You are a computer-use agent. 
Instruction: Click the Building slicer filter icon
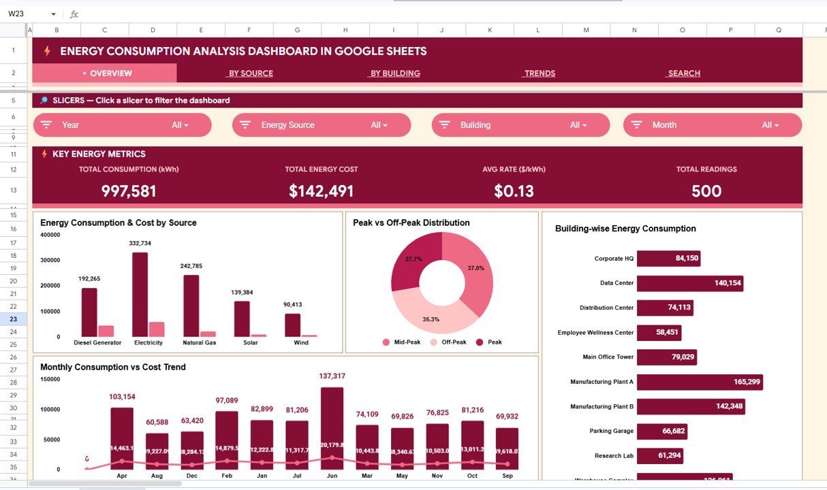click(x=444, y=125)
